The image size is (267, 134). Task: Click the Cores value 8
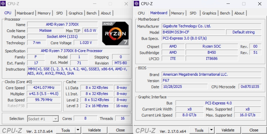click(x=85, y=118)
